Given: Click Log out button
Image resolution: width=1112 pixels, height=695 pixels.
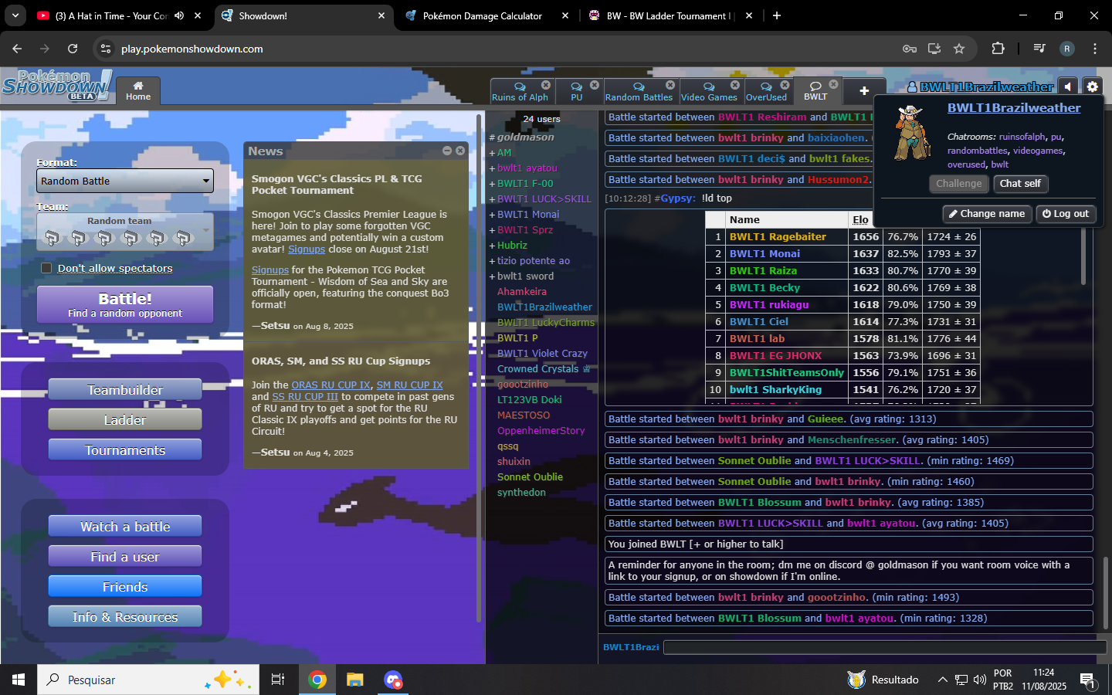Looking at the screenshot, I should coord(1066,214).
